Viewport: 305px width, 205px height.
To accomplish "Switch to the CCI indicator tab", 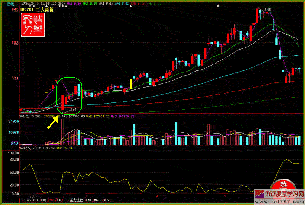I will tap(36, 200).
